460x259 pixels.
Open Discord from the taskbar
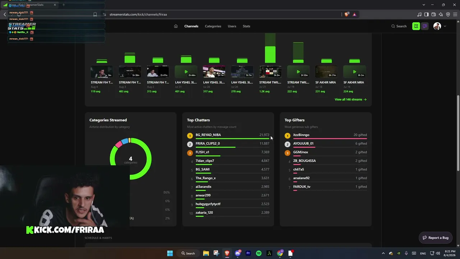tap(238, 253)
